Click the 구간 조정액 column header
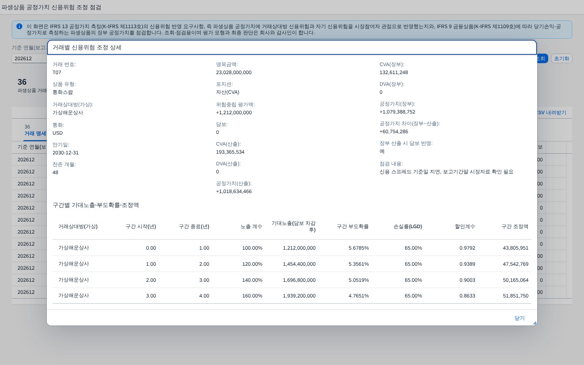584x365 pixels. [515, 226]
